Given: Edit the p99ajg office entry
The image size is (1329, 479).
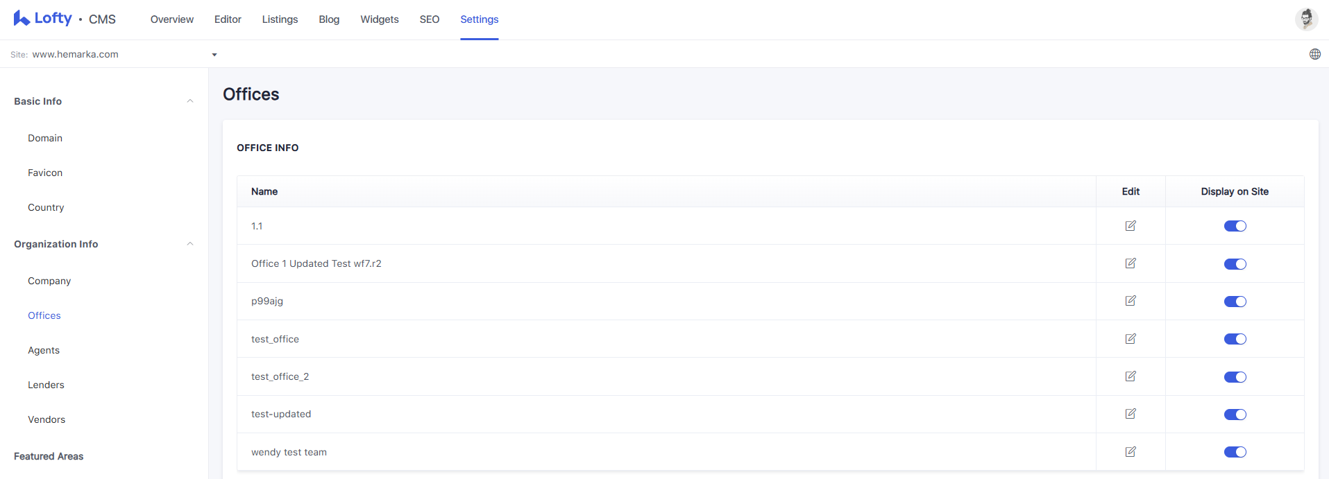Looking at the screenshot, I should [x=1131, y=301].
